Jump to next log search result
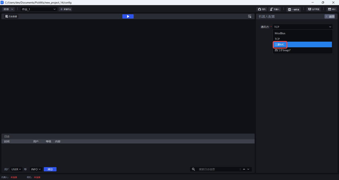 tap(248, 169)
